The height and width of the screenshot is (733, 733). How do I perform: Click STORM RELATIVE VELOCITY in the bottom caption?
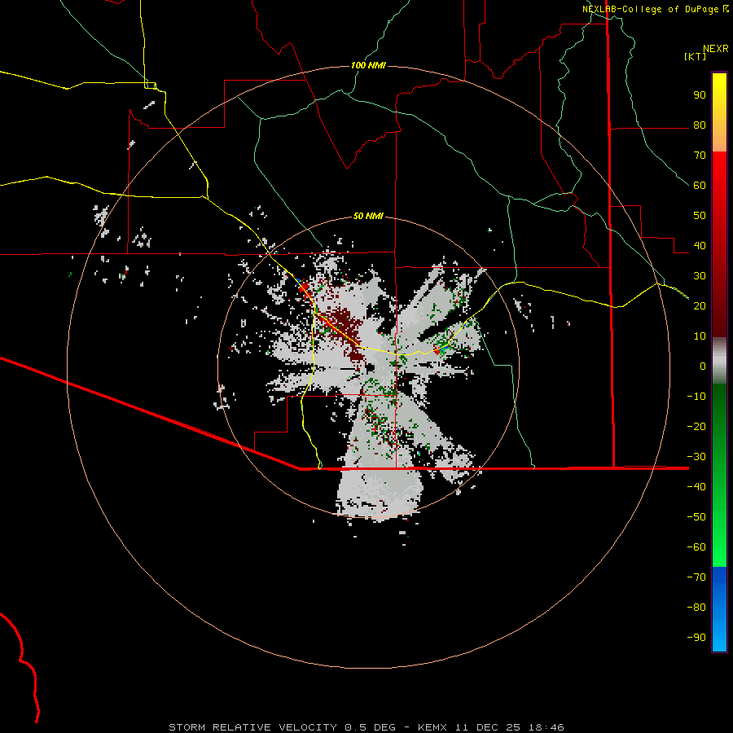point(252,727)
